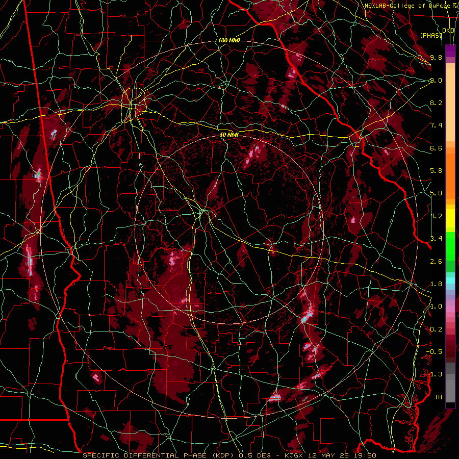Select the 2.6 value on the scale
The width and height of the screenshot is (459, 459).
click(x=436, y=262)
